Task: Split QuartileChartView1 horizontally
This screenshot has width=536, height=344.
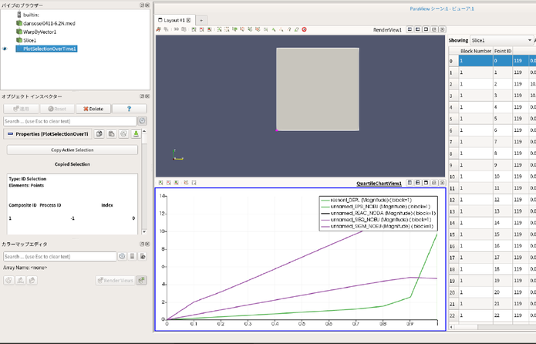Action: tap(410, 183)
